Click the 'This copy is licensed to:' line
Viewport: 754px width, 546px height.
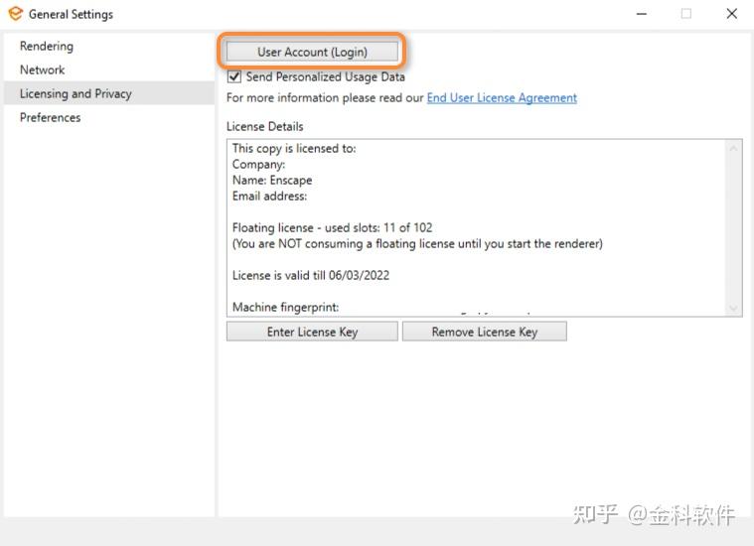pos(294,149)
